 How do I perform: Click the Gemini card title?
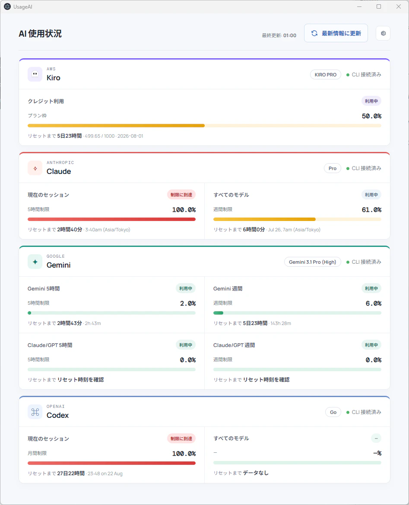point(58,265)
